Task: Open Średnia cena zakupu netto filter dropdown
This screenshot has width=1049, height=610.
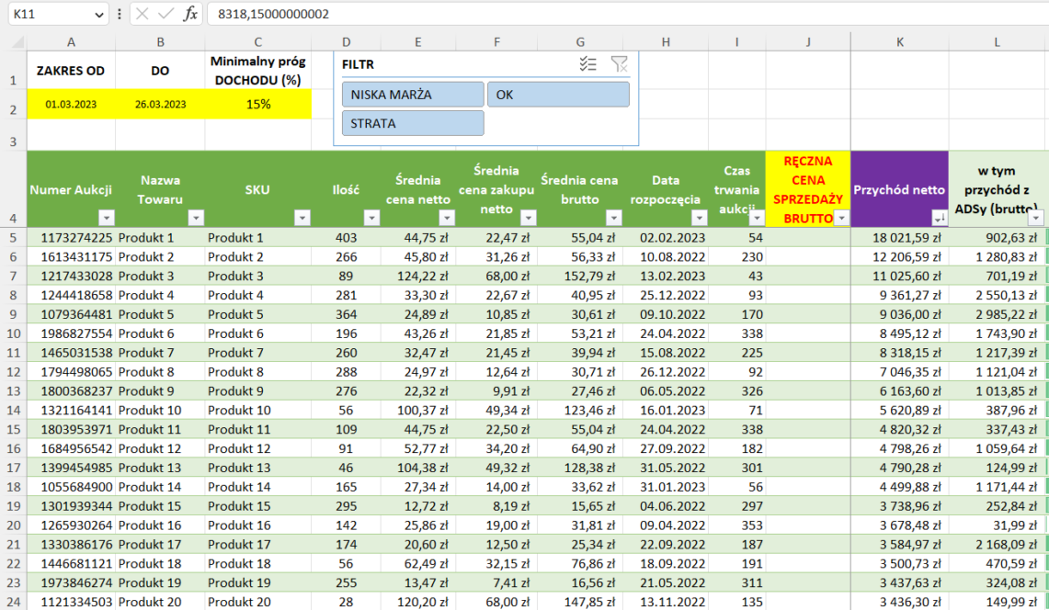Action: [x=529, y=218]
